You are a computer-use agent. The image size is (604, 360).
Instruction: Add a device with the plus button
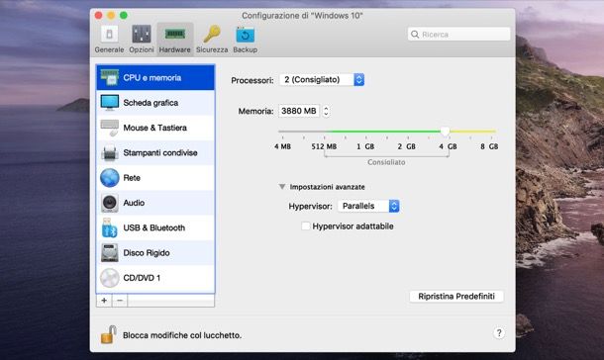point(104,301)
